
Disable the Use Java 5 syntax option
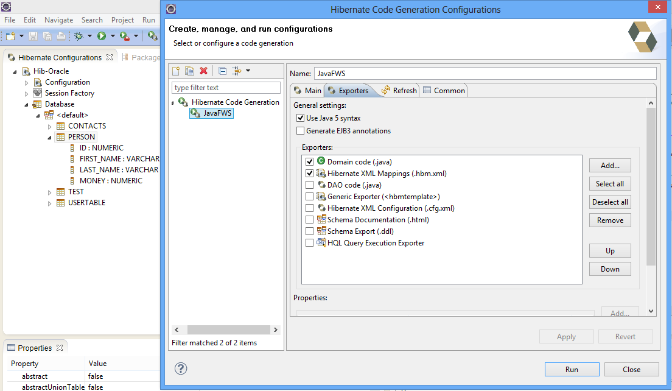[x=299, y=119]
